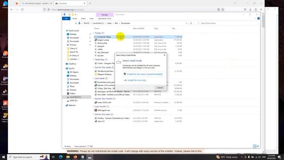Go up one folder in Explorer
The width and height of the screenshot is (284, 160).
[x=76, y=23]
